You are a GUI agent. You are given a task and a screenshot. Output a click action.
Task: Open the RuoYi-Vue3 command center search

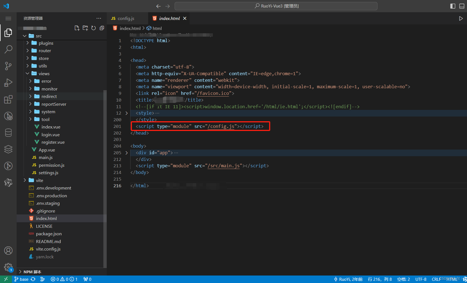click(276, 6)
